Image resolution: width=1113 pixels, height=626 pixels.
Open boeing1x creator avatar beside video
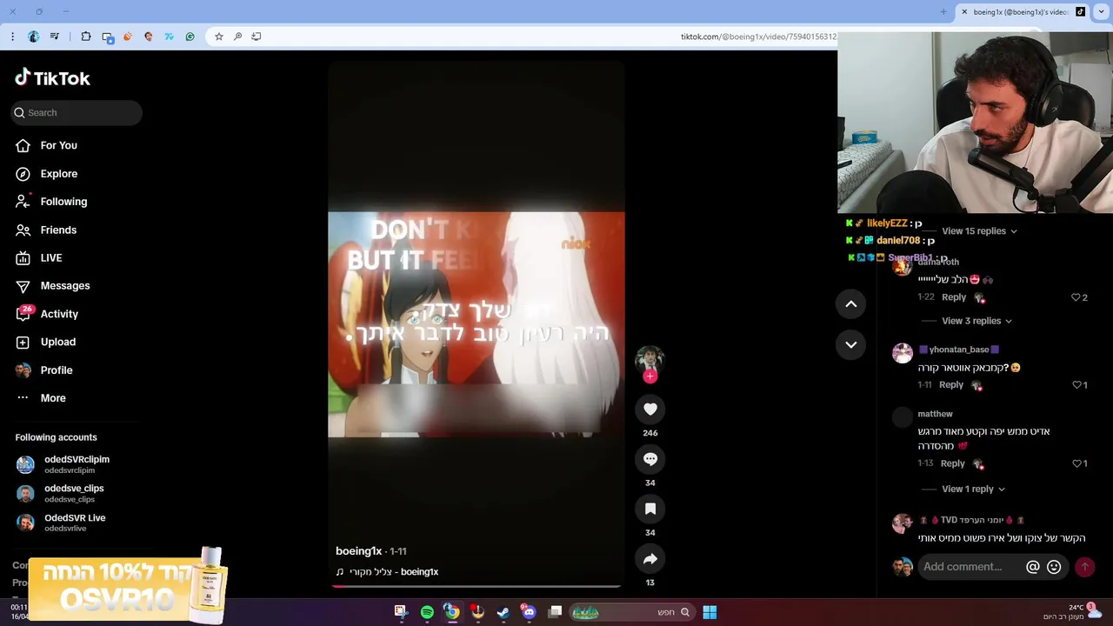click(x=650, y=358)
